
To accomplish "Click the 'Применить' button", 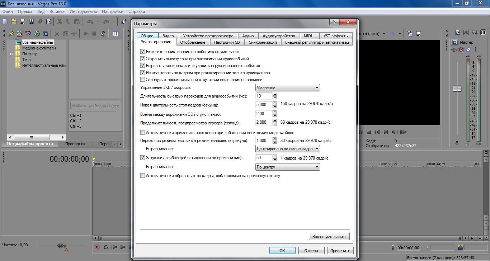I will 340,251.
